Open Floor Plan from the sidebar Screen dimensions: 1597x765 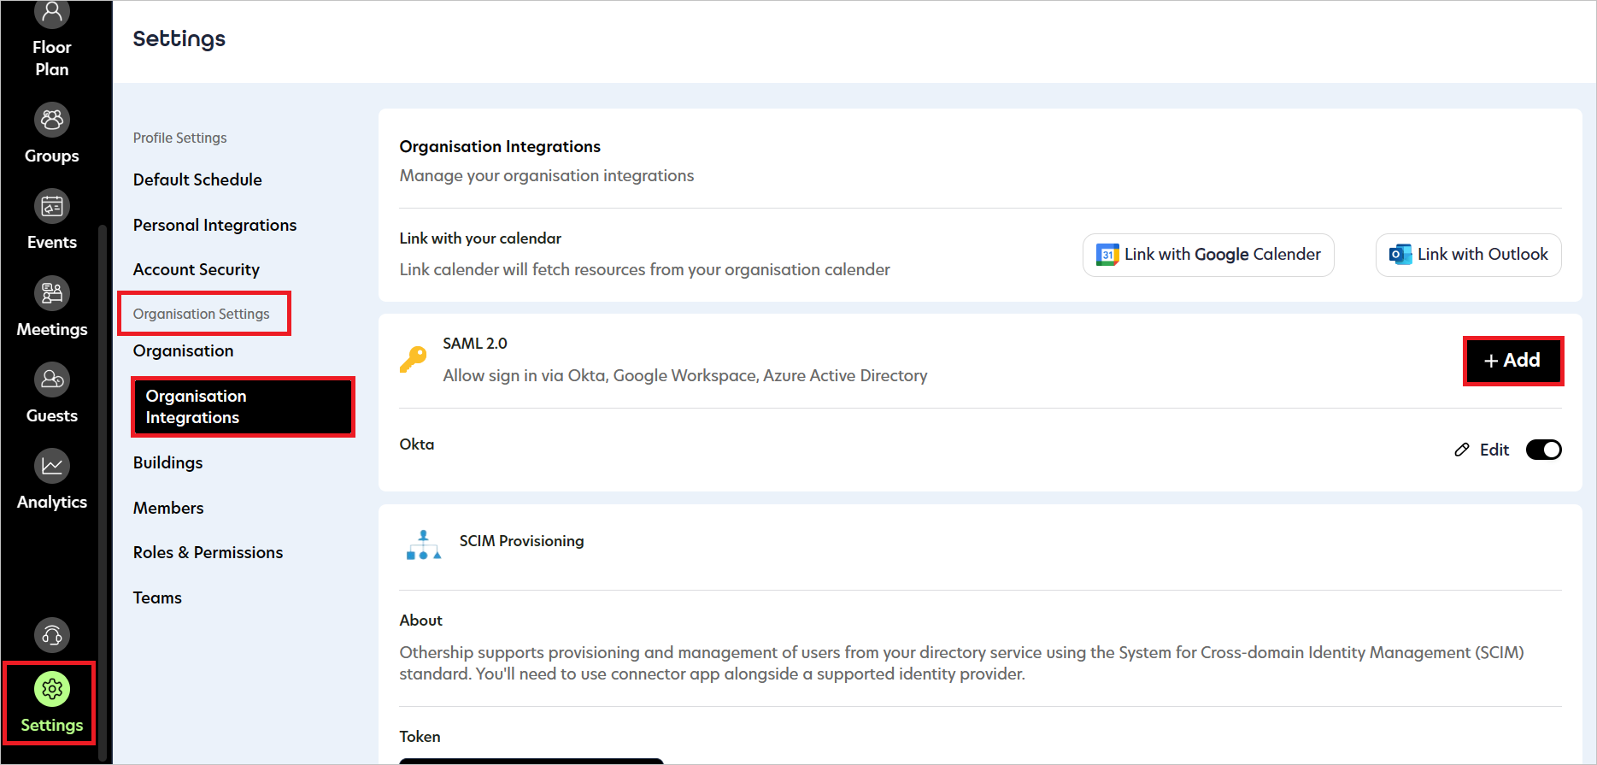pyautogui.click(x=52, y=41)
